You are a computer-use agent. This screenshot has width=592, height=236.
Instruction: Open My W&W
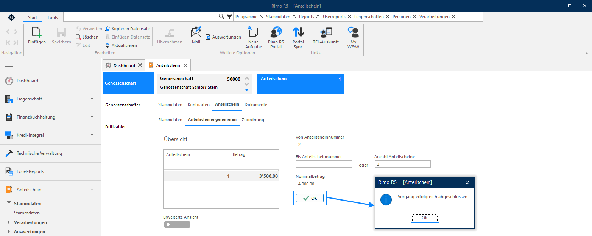[x=353, y=38]
